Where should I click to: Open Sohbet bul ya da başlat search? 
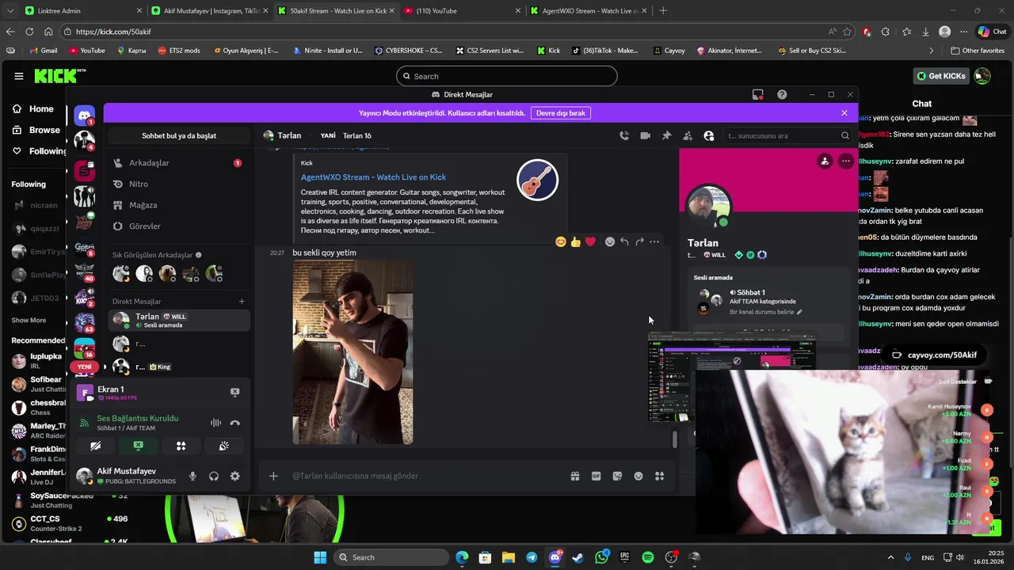click(x=179, y=135)
